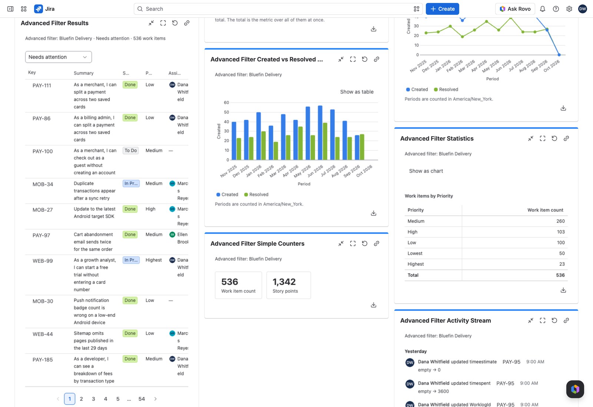This screenshot has width=593, height=407.
Task: Toggle the sidebar collapse icon
Action: click(x=10, y=9)
